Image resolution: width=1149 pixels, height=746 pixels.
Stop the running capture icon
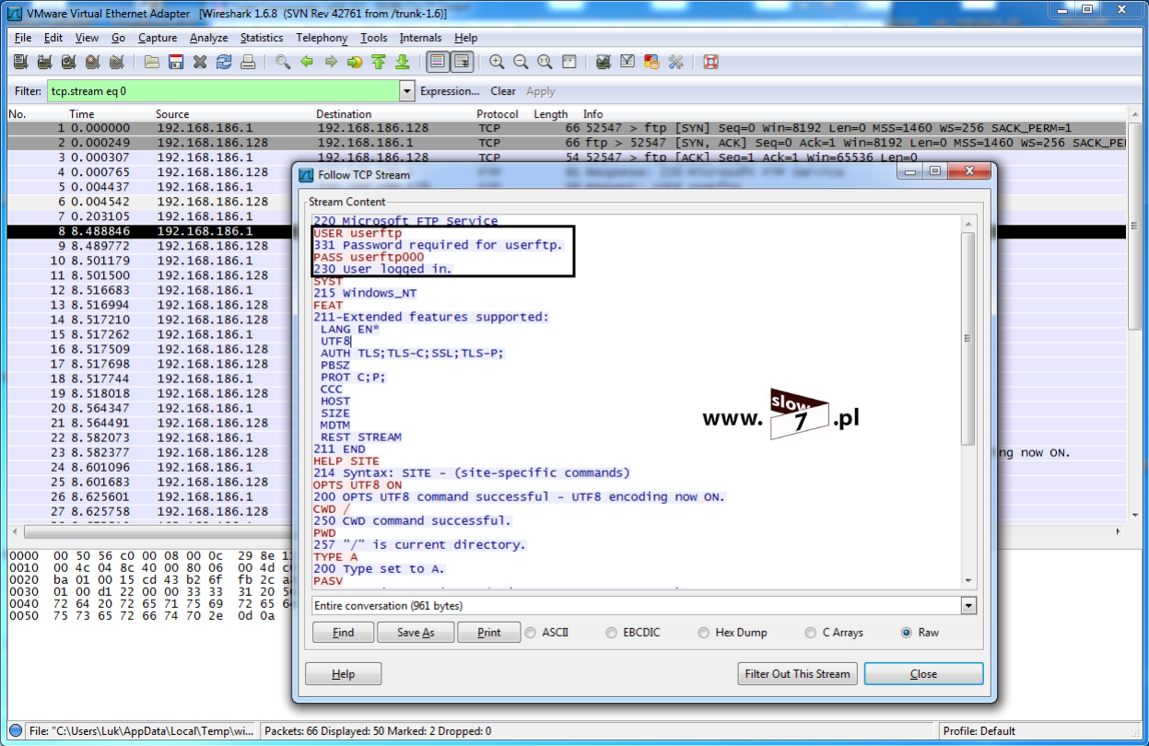coord(91,62)
